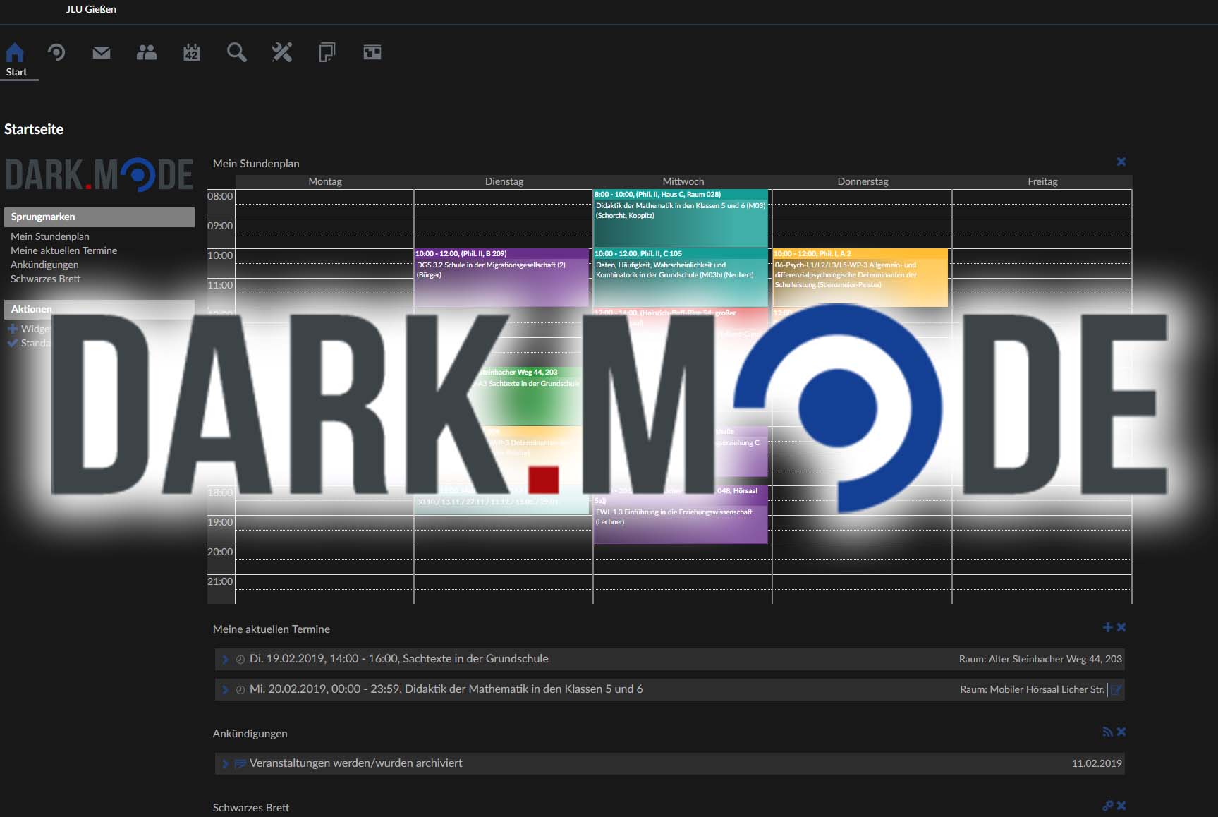Close the Mein Stundenplan widget
The height and width of the screenshot is (817, 1218).
1121,162
